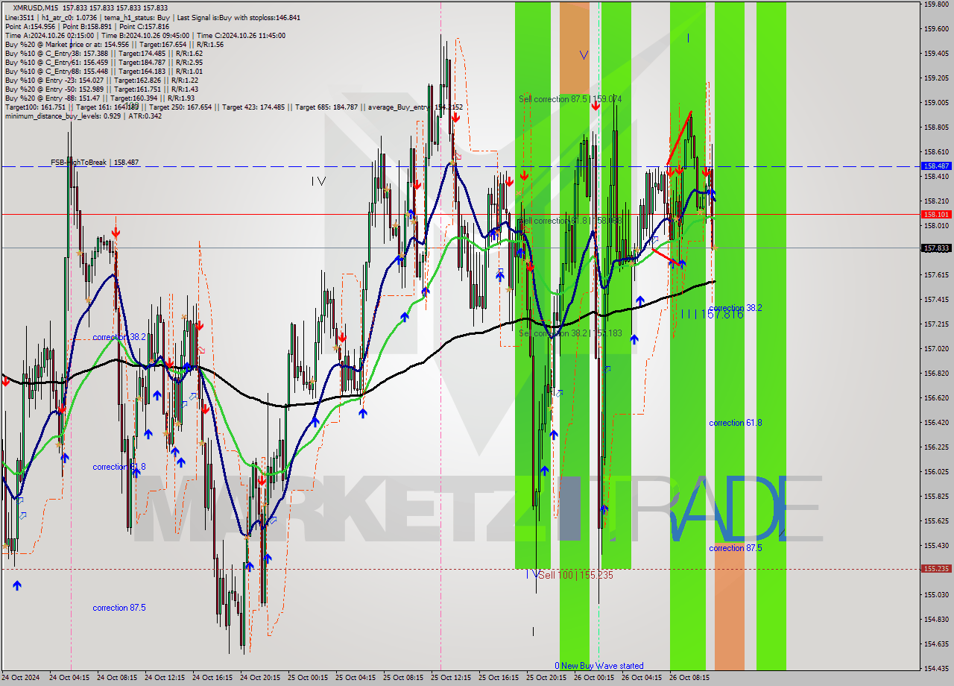Image resolution: width=954 pixels, height=686 pixels.
Task: Select the Buy %20 @ Entry -50 line
Action: tap(101, 89)
